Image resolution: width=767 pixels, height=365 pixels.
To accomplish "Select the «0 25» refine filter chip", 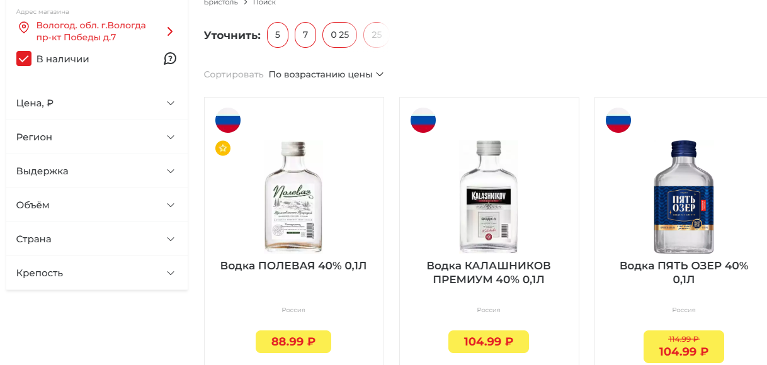I will coord(339,35).
